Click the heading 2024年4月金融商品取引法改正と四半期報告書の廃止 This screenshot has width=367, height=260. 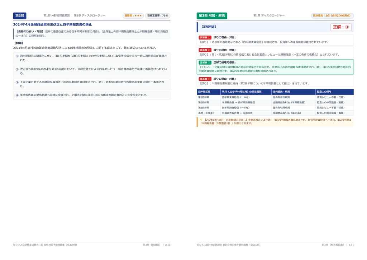click(x=52, y=24)
